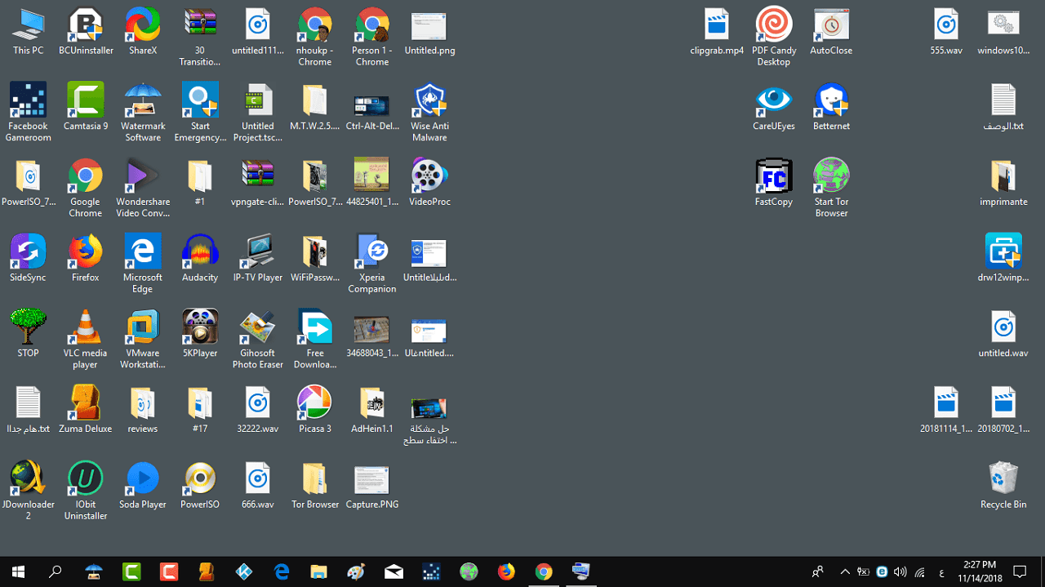The height and width of the screenshot is (587, 1045).
Task: Launch Firefox from the desktop
Action: pyautogui.click(x=86, y=259)
